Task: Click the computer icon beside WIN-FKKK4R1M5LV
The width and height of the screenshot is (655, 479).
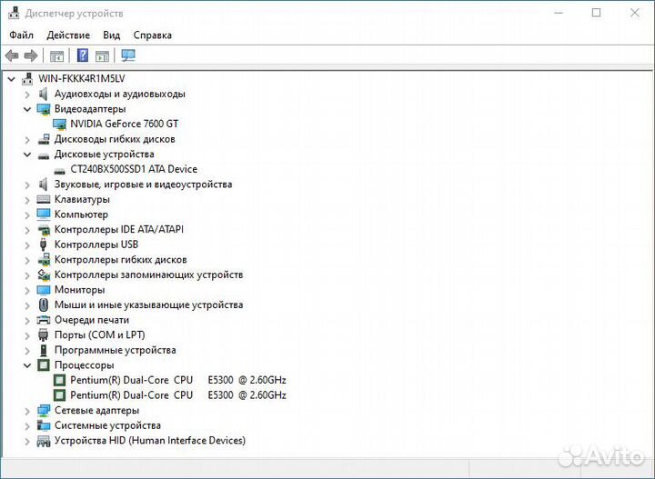Action: (x=27, y=78)
